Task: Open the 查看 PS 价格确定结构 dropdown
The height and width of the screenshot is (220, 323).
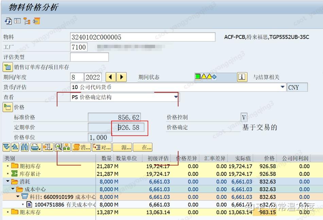Action: [x=175, y=97]
